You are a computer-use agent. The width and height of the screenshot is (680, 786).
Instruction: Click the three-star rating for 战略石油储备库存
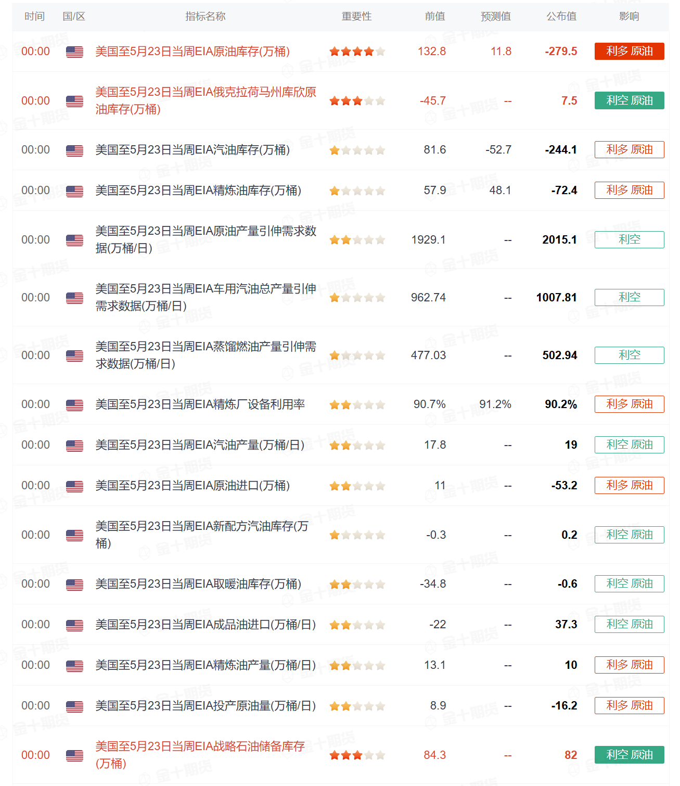[357, 755]
